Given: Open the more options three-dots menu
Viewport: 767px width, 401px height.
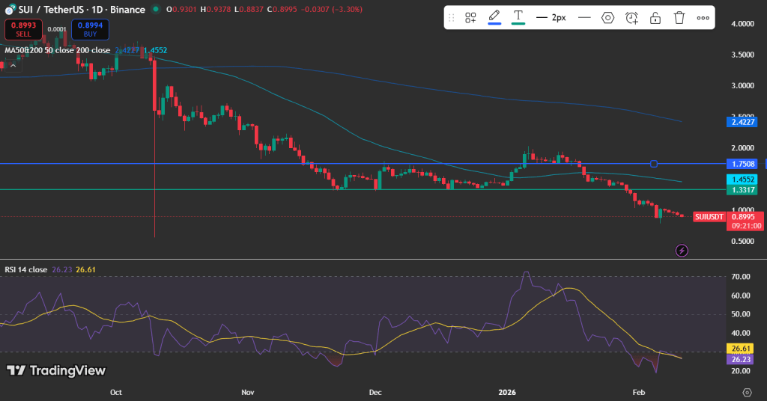Looking at the screenshot, I should 703,18.
